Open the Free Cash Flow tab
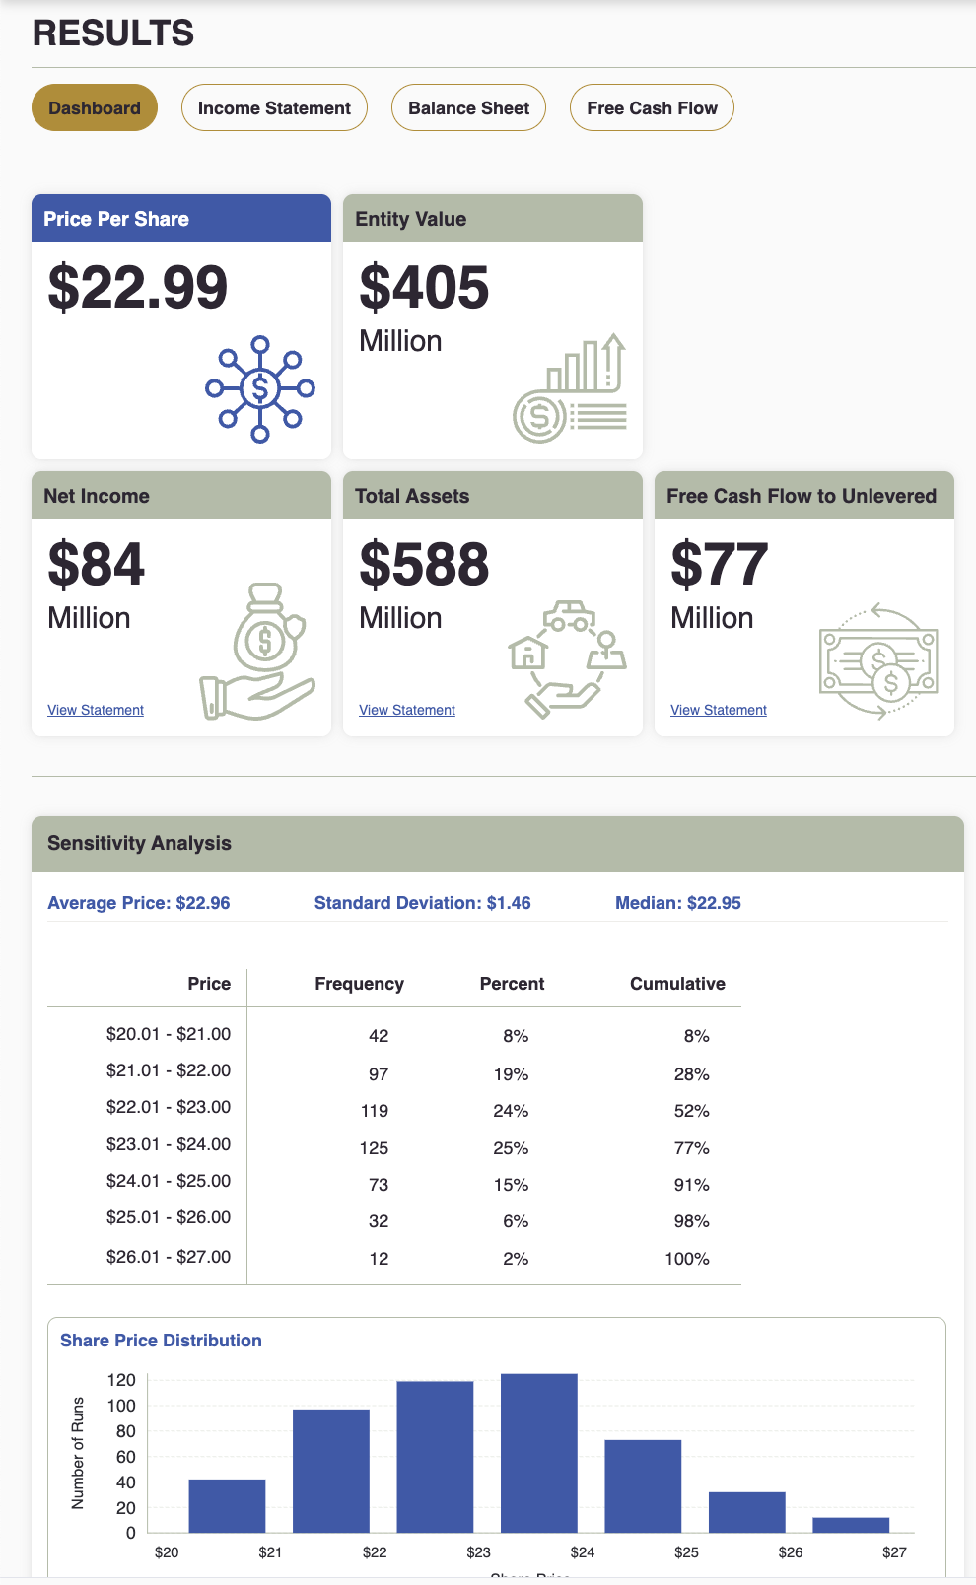Screen dimensions: 976x1585 coord(652,107)
